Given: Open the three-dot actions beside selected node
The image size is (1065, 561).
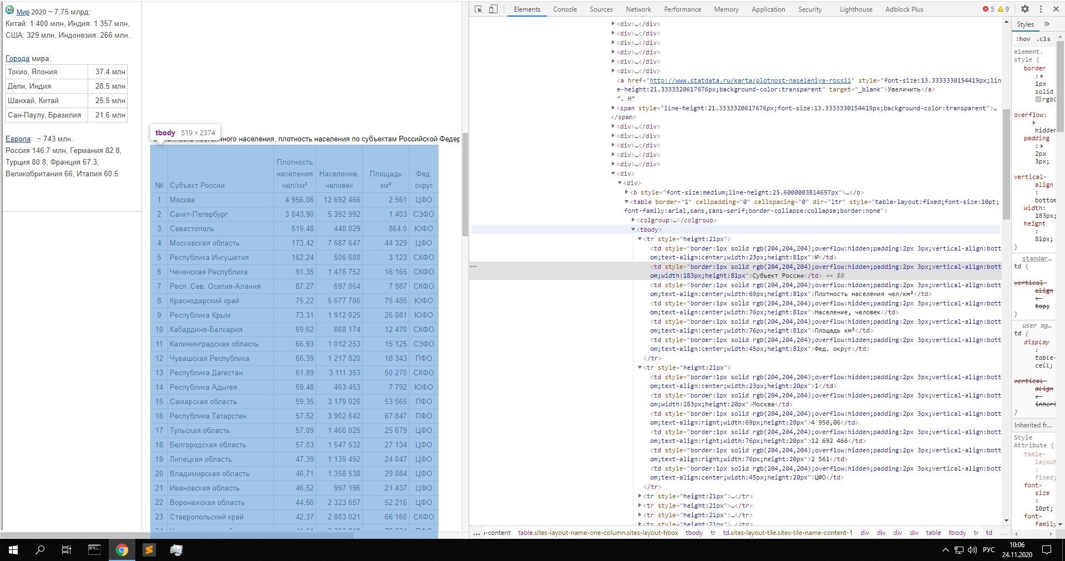Looking at the screenshot, I should tap(474, 267).
